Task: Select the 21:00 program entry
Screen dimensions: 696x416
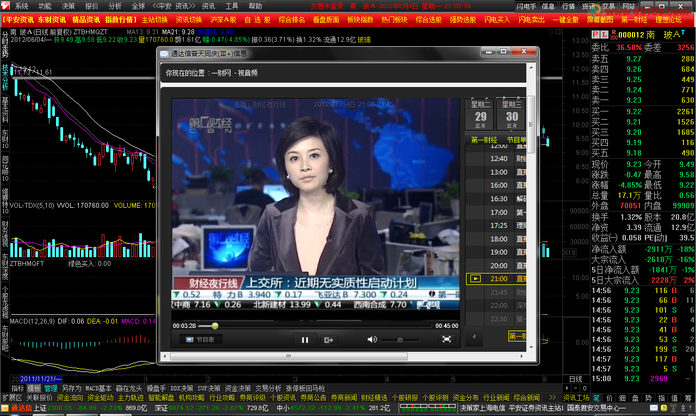Action: (496, 279)
